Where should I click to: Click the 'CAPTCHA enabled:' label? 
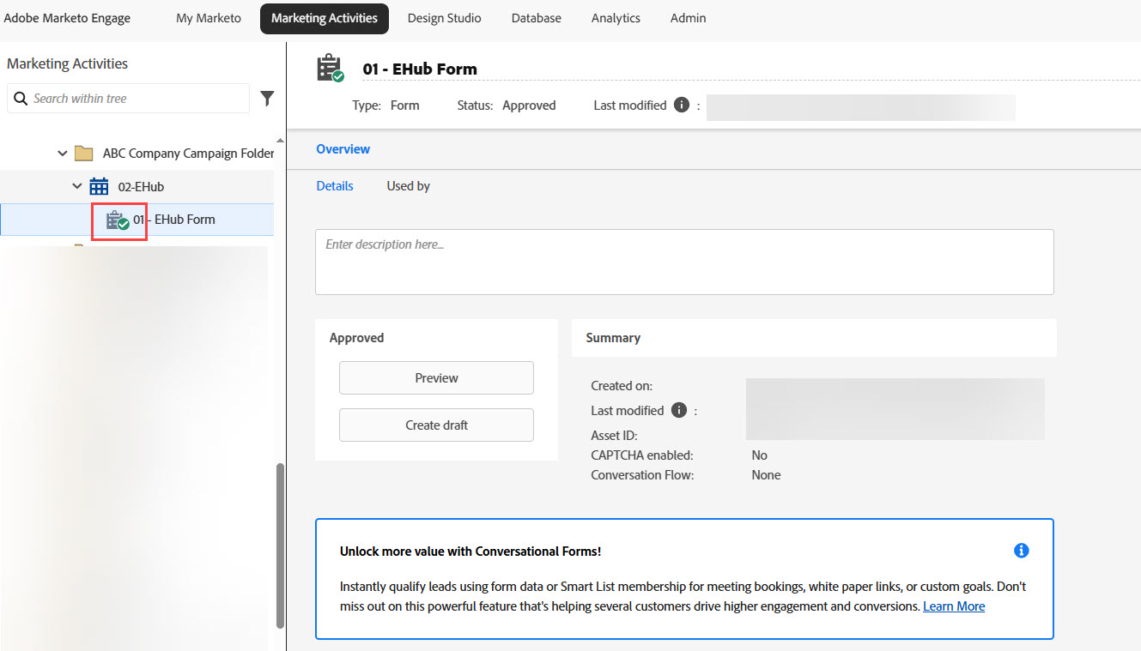point(642,455)
